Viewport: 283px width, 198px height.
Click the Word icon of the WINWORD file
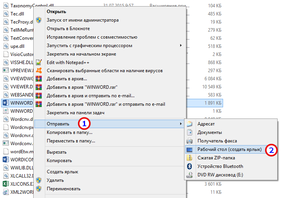click(5, 103)
